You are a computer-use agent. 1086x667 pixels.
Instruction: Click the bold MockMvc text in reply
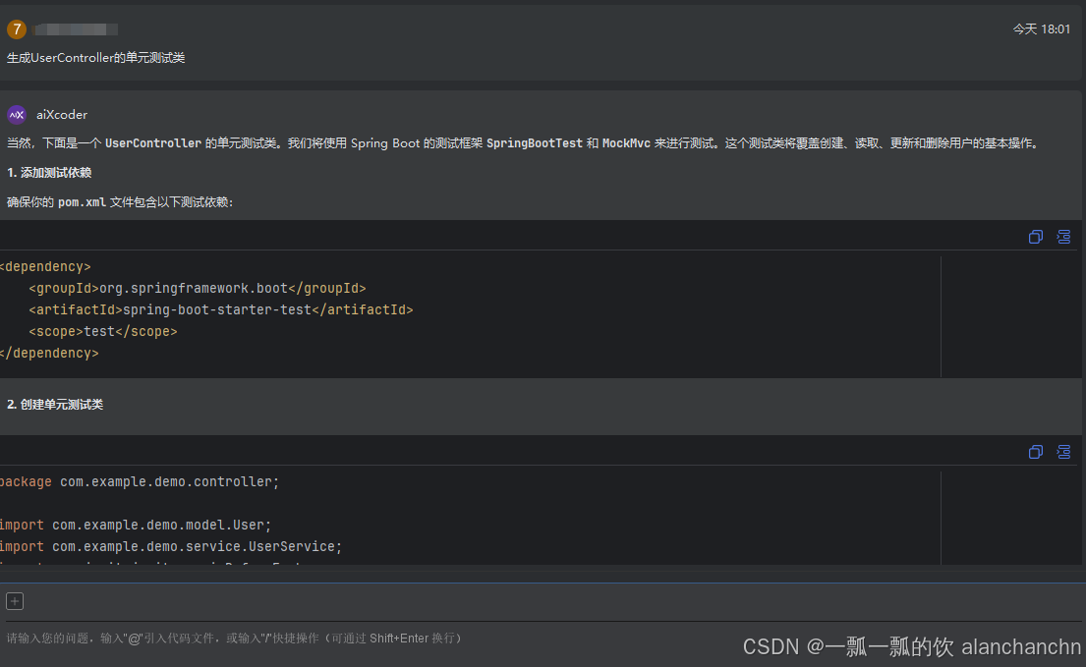(x=626, y=143)
